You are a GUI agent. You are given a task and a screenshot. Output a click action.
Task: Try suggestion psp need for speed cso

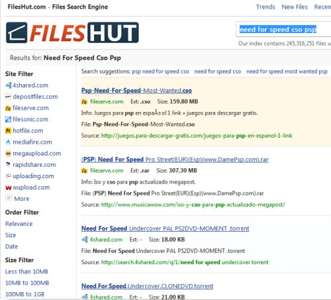(x=160, y=72)
